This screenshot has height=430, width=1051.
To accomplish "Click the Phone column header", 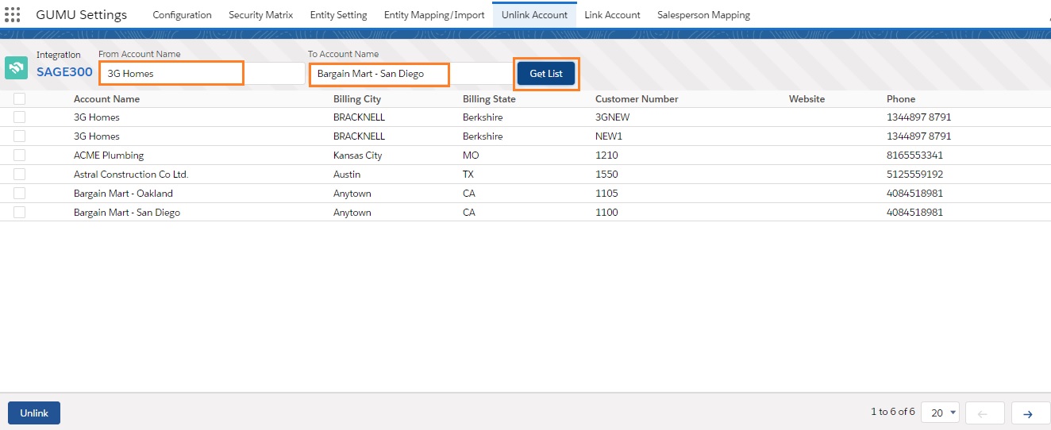I will (x=901, y=99).
